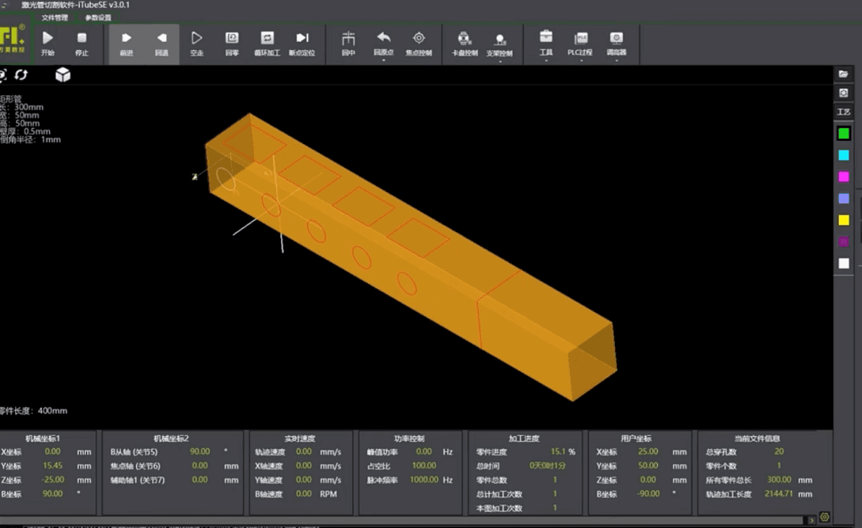Click the 3D cube view icon
The width and height of the screenshot is (862, 528).
tap(63, 74)
